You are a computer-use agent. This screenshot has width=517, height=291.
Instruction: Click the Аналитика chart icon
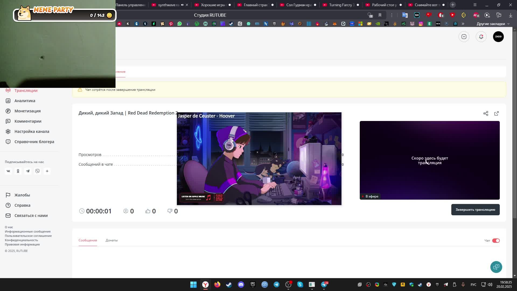pos(8,101)
